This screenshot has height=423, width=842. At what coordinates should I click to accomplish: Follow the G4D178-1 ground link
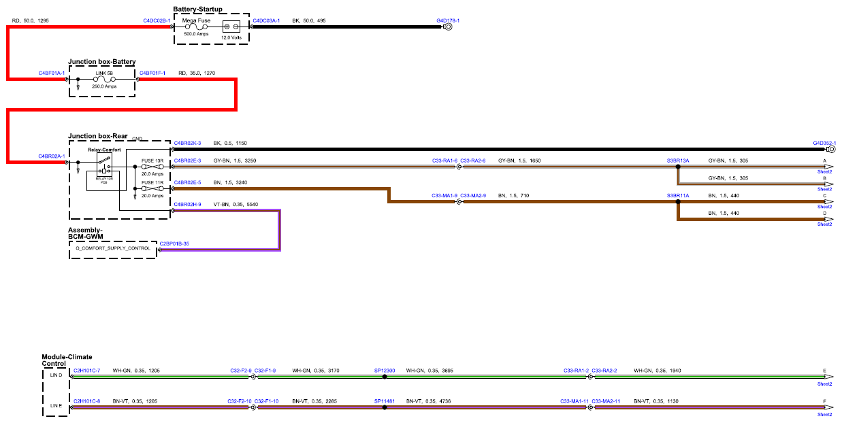[x=448, y=20]
